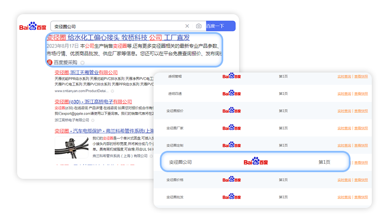Image resolution: width=386 pixels, height=223 pixels.
Task: Click 查看快照 in the 变径圈公司 row
Action: (361, 163)
